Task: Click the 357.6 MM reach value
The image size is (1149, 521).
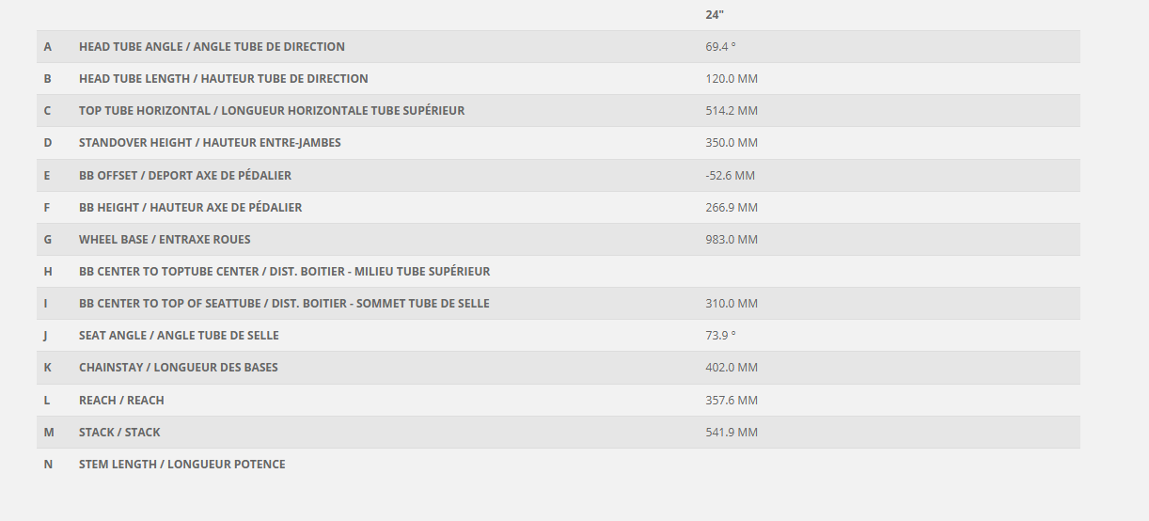Action: coord(731,401)
